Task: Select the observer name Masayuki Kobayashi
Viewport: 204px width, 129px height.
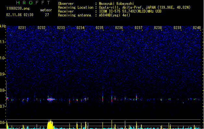Action: [116, 4]
